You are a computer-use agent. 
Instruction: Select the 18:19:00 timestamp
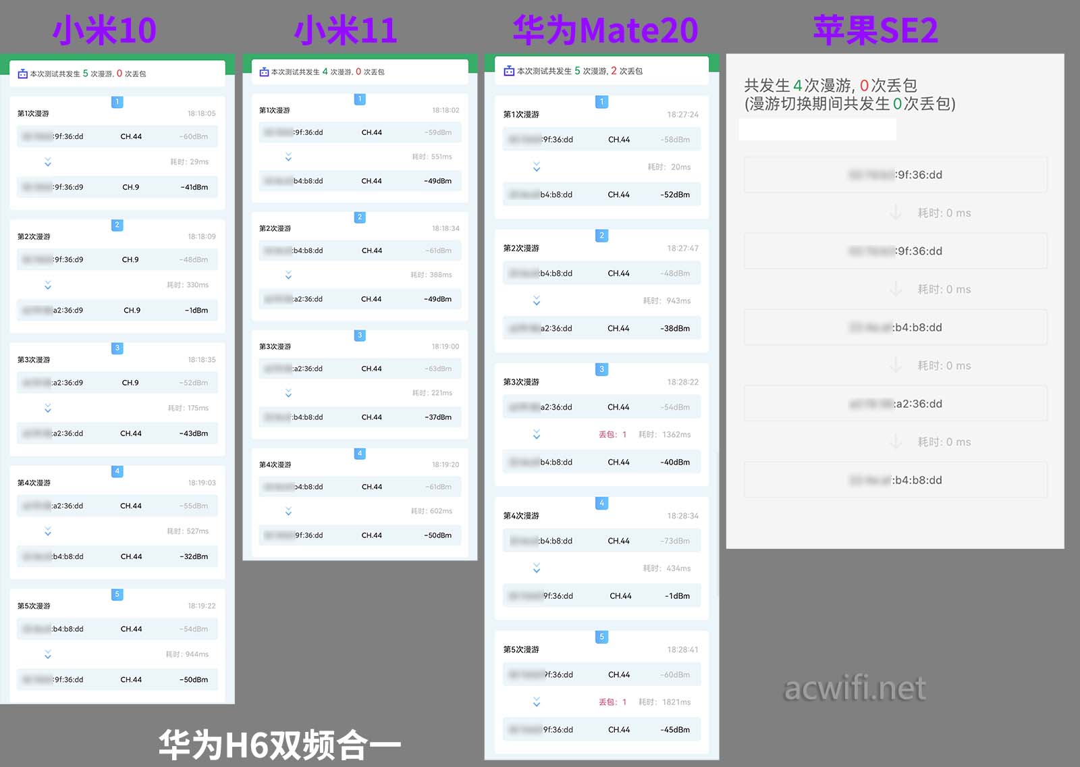tap(446, 346)
